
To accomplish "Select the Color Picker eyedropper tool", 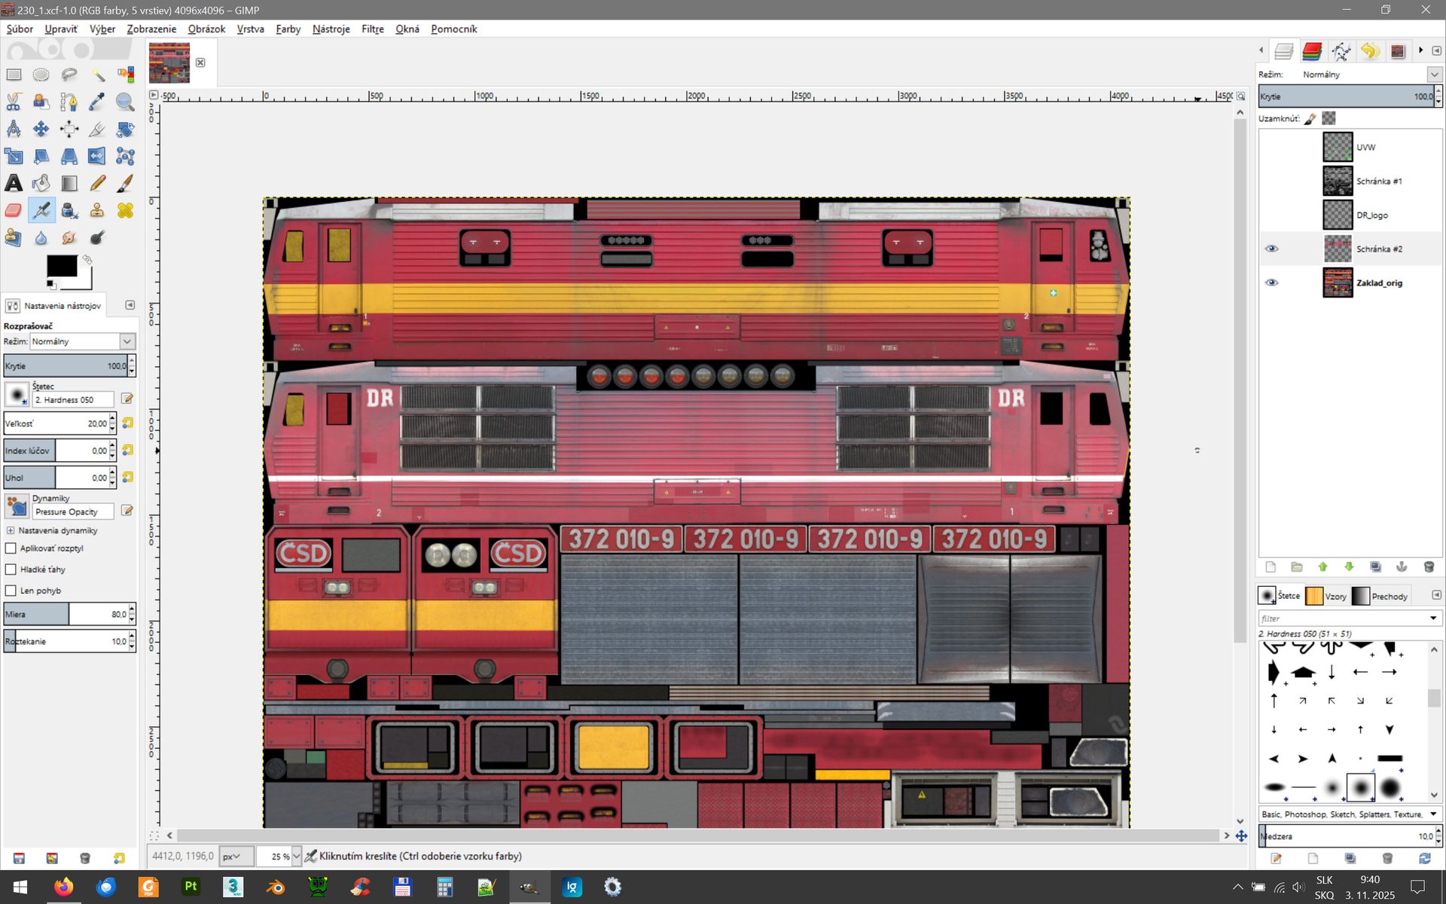I will 97,102.
